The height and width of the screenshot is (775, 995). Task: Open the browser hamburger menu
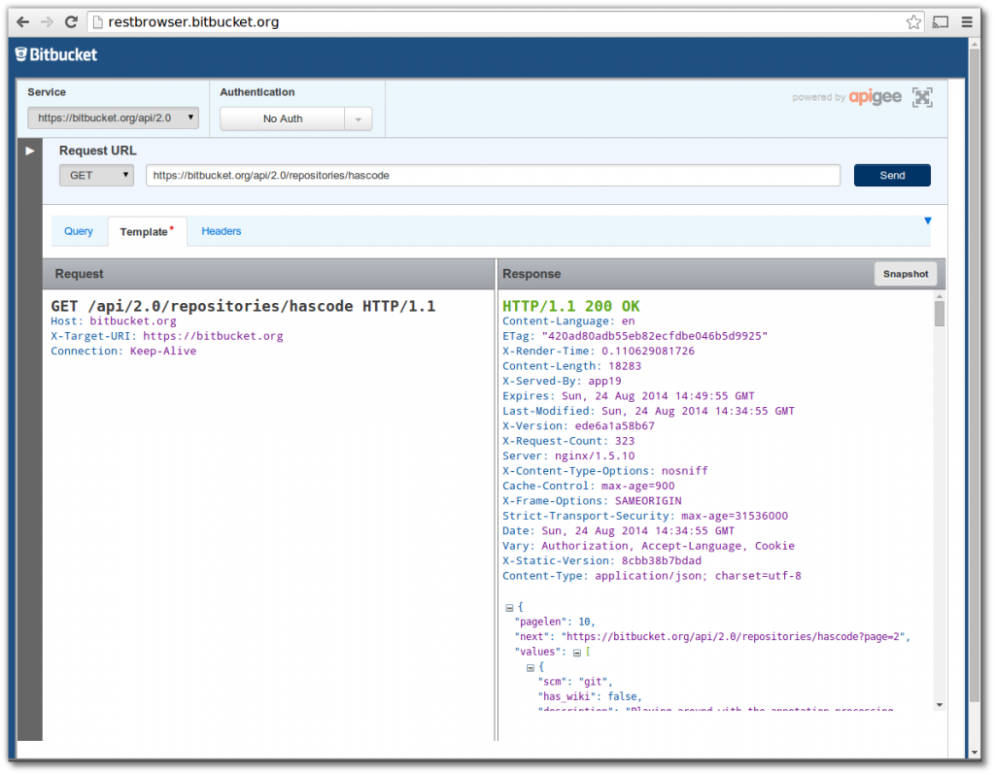click(x=965, y=20)
